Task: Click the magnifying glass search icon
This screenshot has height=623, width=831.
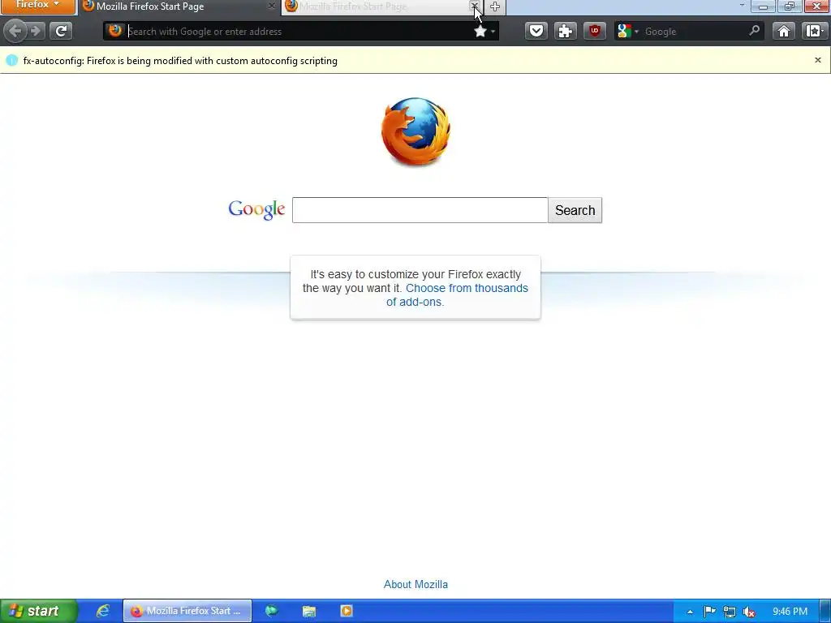Action: click(x=754, y=31)
